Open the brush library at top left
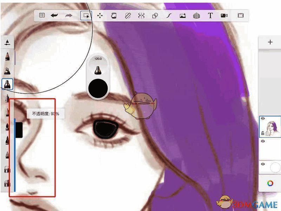The height and width of the screenshot is (211, 281). pos(8,42)
